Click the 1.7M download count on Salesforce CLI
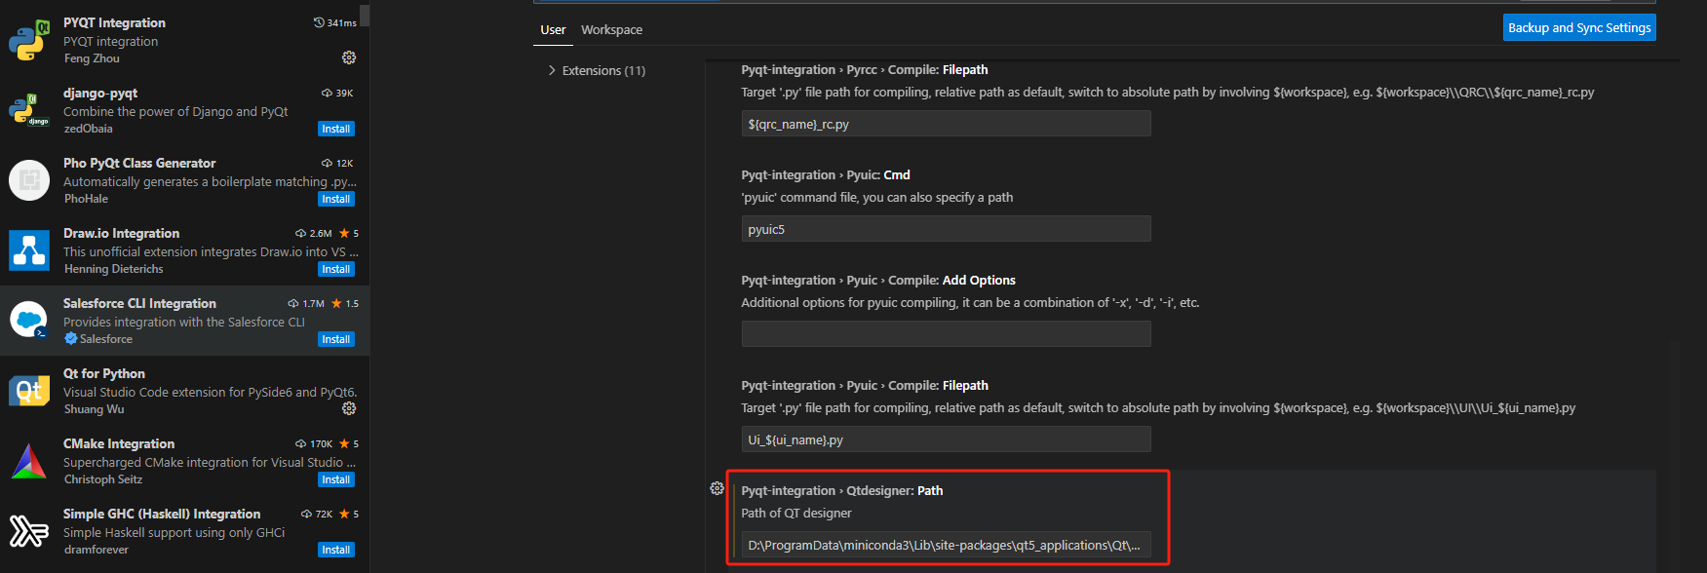 (306, 303)
